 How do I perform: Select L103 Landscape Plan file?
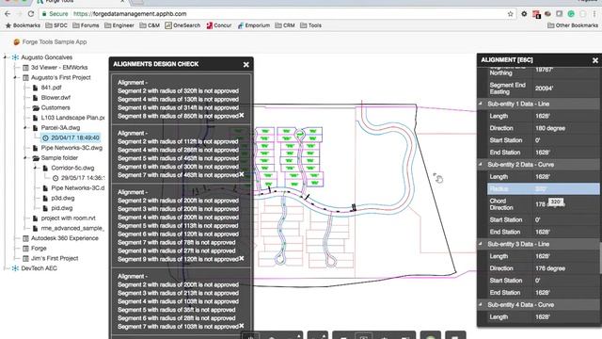pyautogui.click(x=72, y=118)
